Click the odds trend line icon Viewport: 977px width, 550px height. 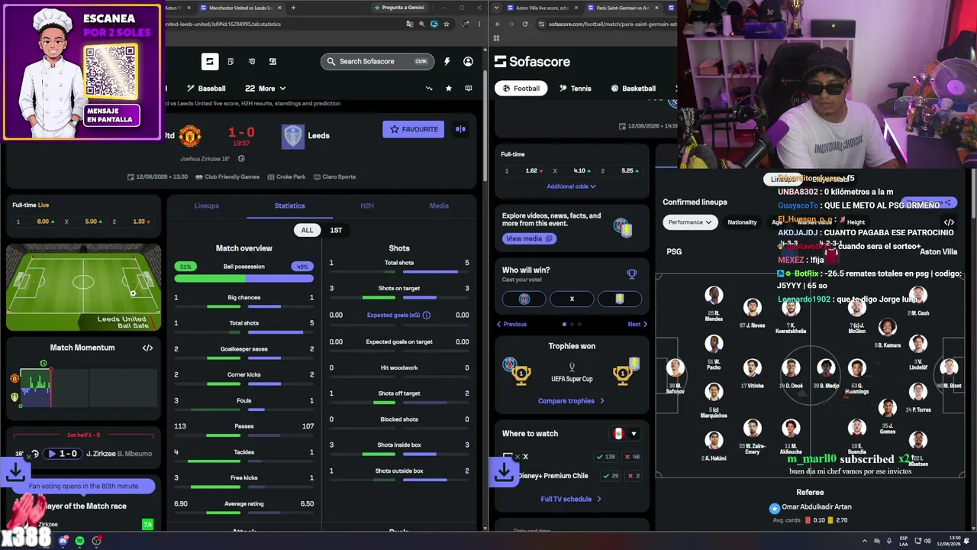(429, 89)
